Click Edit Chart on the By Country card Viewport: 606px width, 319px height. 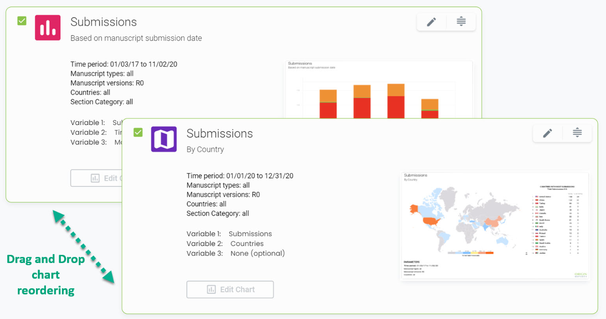coord(230,290)
